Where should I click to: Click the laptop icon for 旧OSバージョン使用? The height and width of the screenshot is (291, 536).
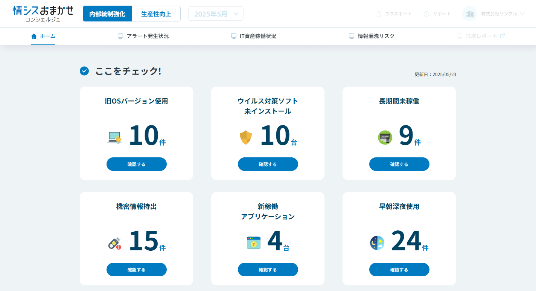tap(115, 137)
